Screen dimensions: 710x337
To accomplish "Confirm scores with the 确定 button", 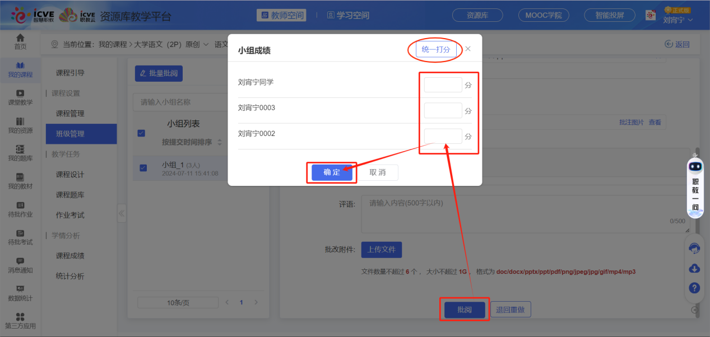I will [331, 172].
